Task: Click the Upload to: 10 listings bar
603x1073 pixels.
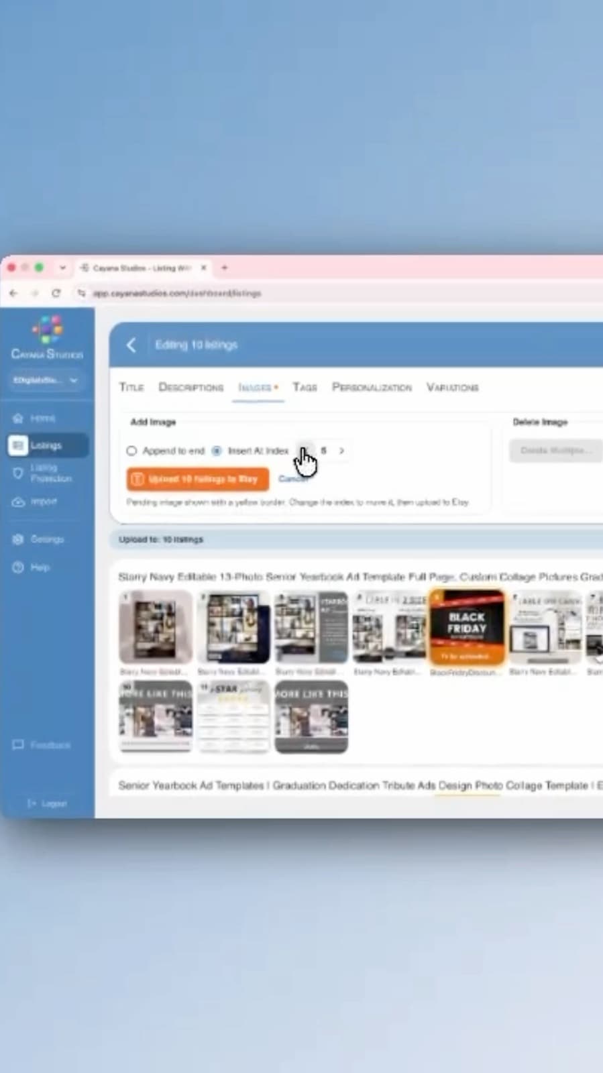Action: click(x=356, y=539)
